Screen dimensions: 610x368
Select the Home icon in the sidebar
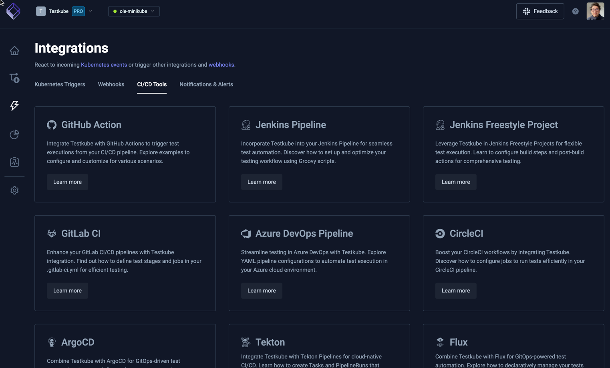(x=14, y=50)
